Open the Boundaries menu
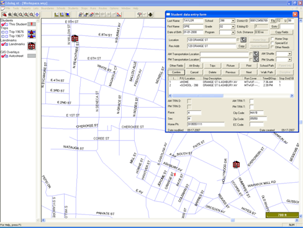This screenshot has width=303, height=228. (47, 9)
